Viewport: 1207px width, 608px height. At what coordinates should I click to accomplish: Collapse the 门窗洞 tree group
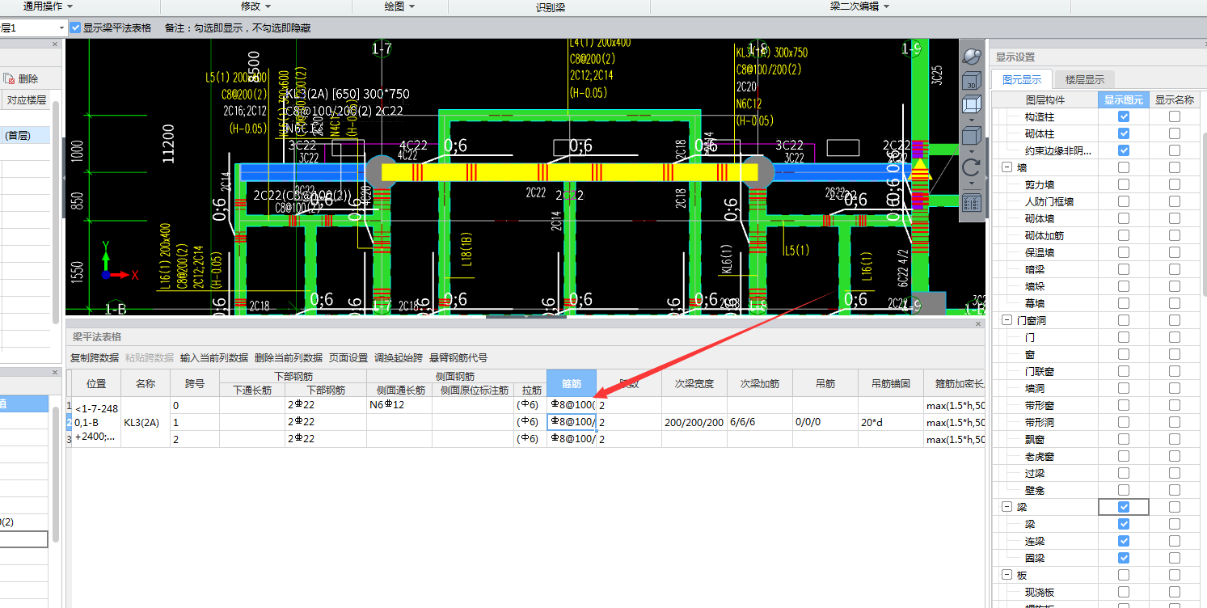[1007, 320]
